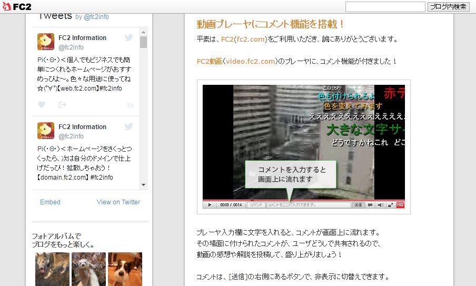Click the FC2 logo in the header

coord(17,6)
